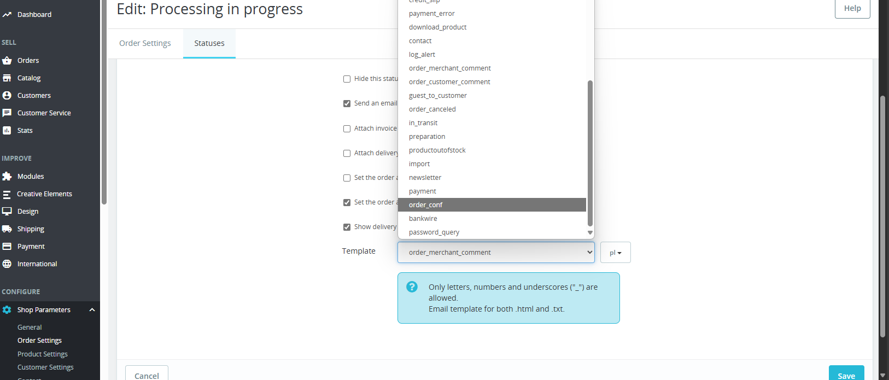Click the Modules puzzle piece icon
Screen dimensions: 889x380
[x=7, y=177]
